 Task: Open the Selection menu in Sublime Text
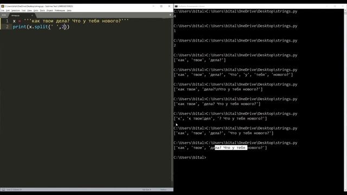pyautogui.click(x=16, y=10)
